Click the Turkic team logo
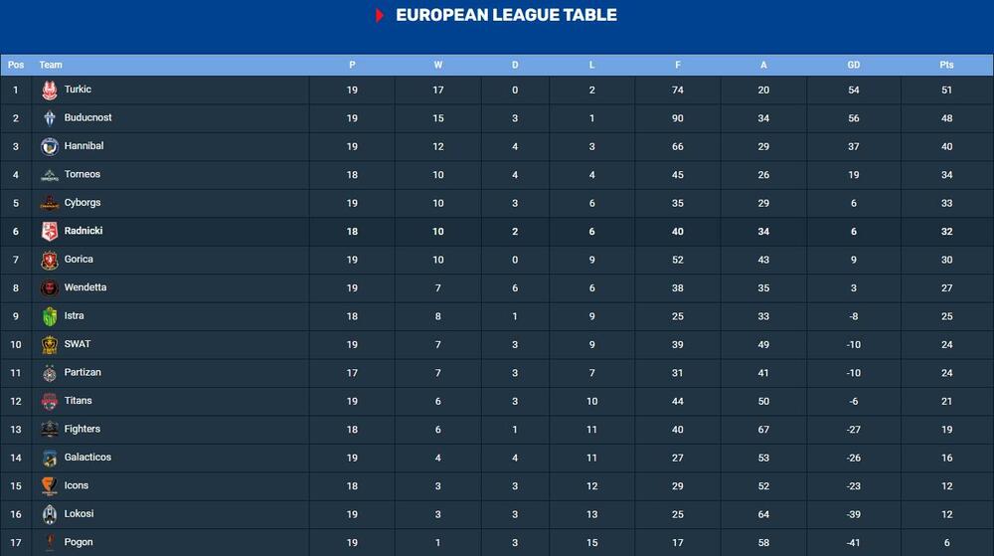This screenshot has width=994, height=556. 50,91
